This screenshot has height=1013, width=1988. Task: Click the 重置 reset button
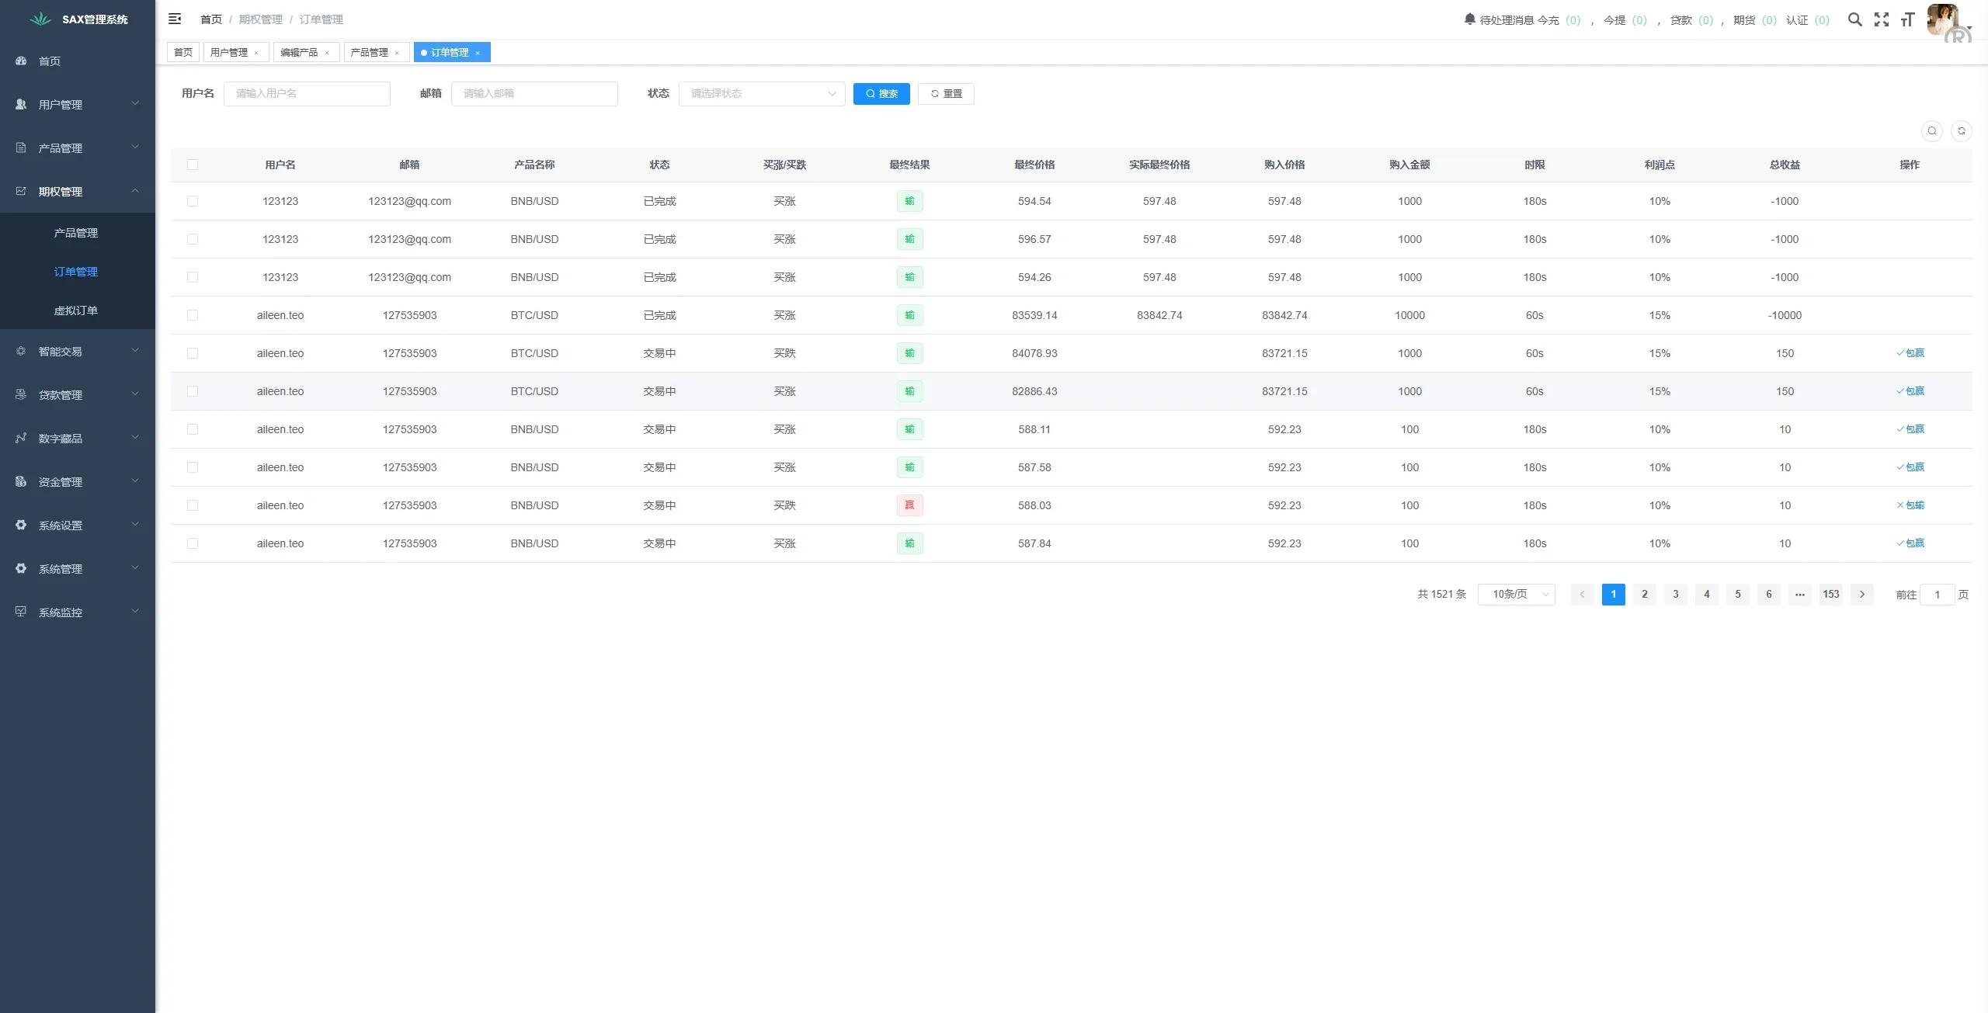[x=945, y=93]
